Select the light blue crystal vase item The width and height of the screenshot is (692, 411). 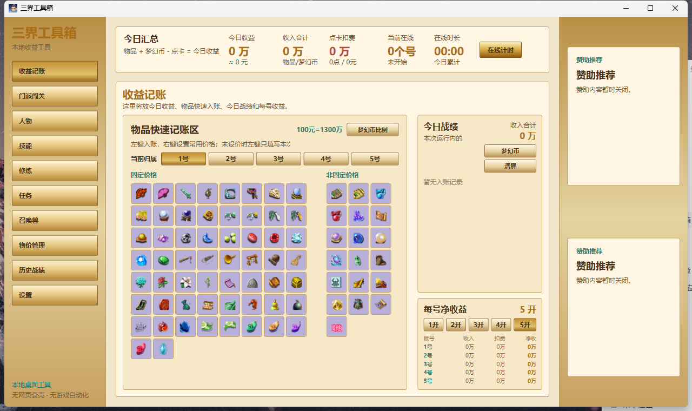[163, 349]
